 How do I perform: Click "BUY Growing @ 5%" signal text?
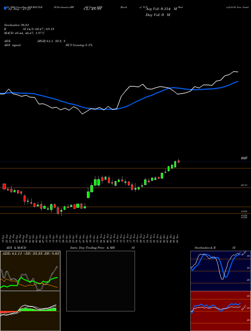(x=79, y=45)
